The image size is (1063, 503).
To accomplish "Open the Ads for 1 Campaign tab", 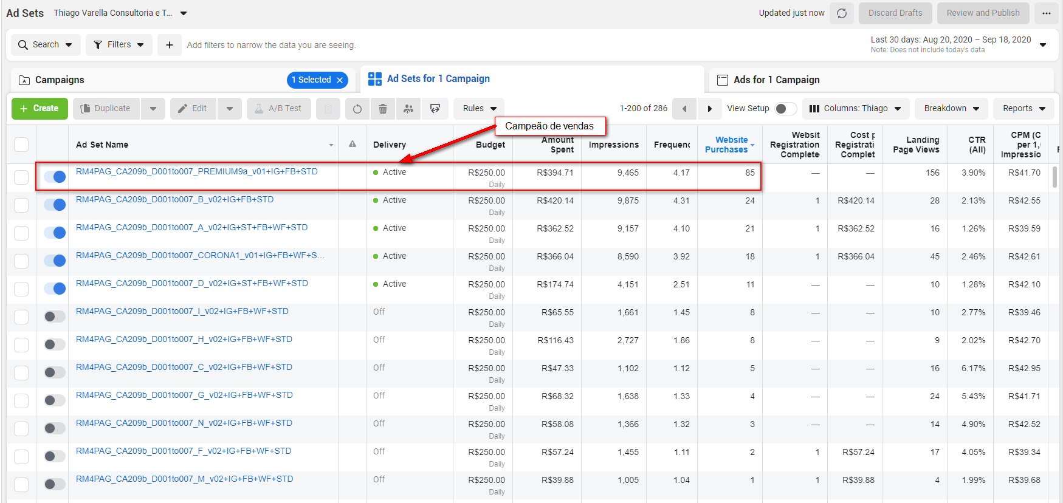I will coord(776,80).
